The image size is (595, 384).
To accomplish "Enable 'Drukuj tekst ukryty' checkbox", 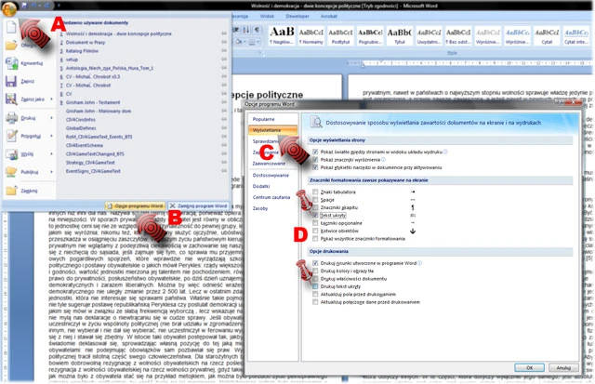I will 315,286.
